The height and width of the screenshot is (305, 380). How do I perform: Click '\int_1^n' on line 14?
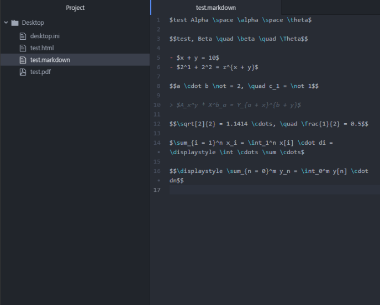pos(262,143)
